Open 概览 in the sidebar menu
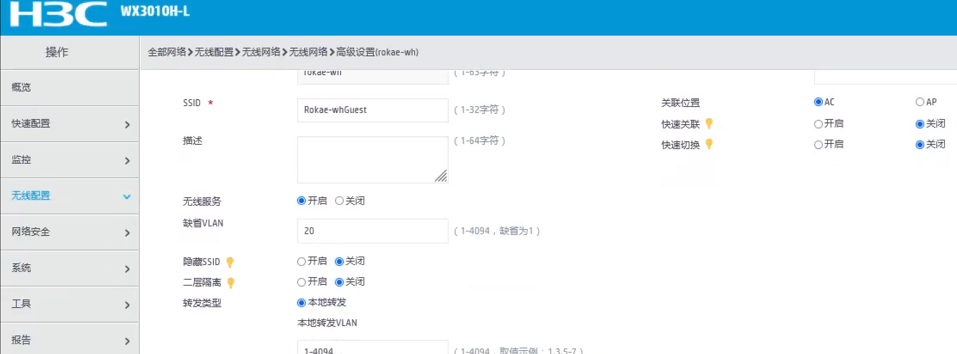This screenshot has height=354, width=957. [70, 88]
